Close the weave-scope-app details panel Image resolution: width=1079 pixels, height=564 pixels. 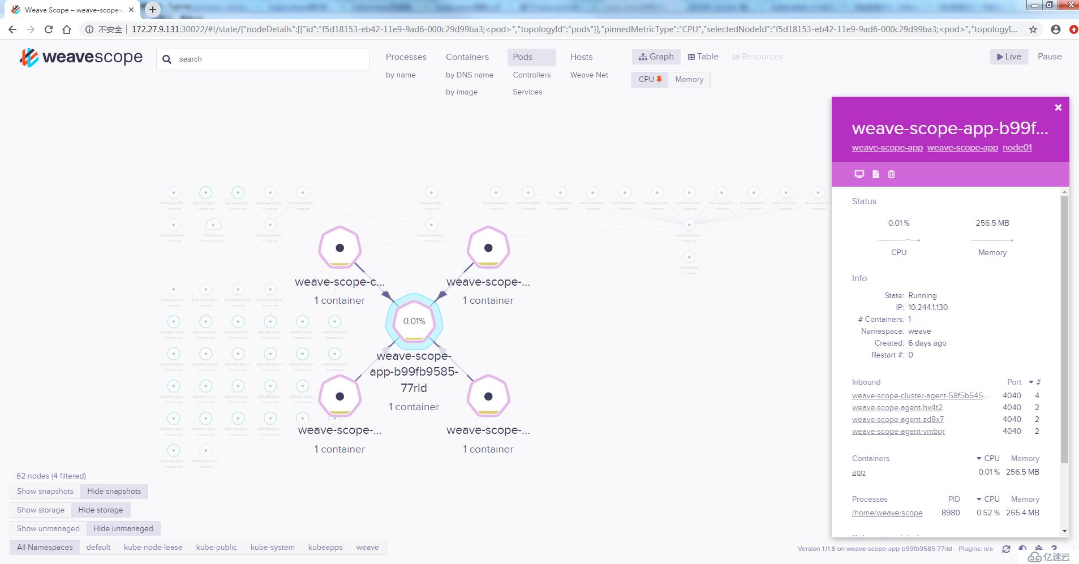click(1058, 107)
